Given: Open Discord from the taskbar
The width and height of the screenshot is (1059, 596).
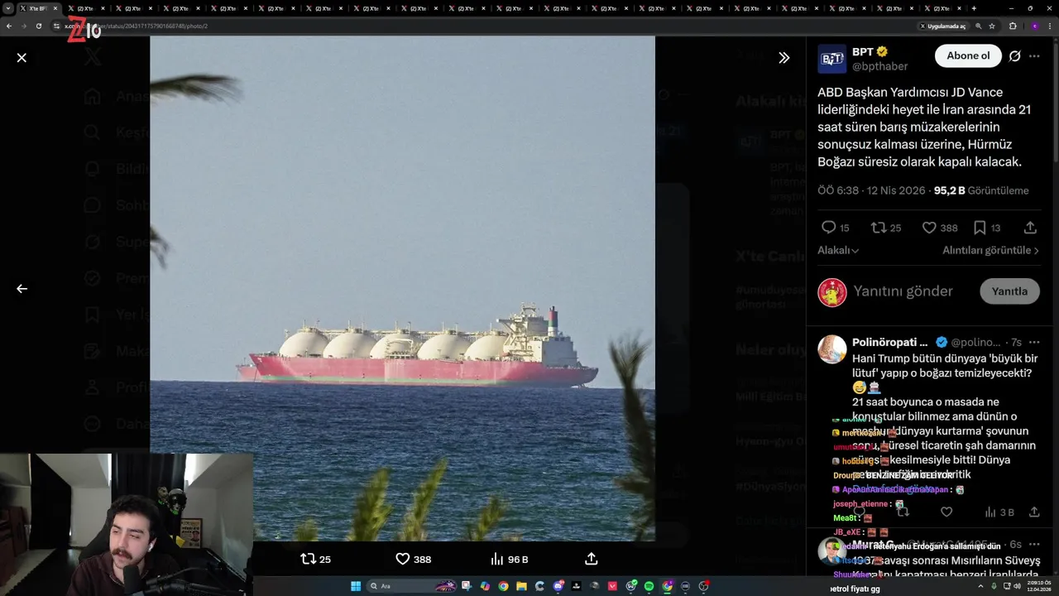Looking at the screenshot, I should pyautogui.click(x=558, y=586).
